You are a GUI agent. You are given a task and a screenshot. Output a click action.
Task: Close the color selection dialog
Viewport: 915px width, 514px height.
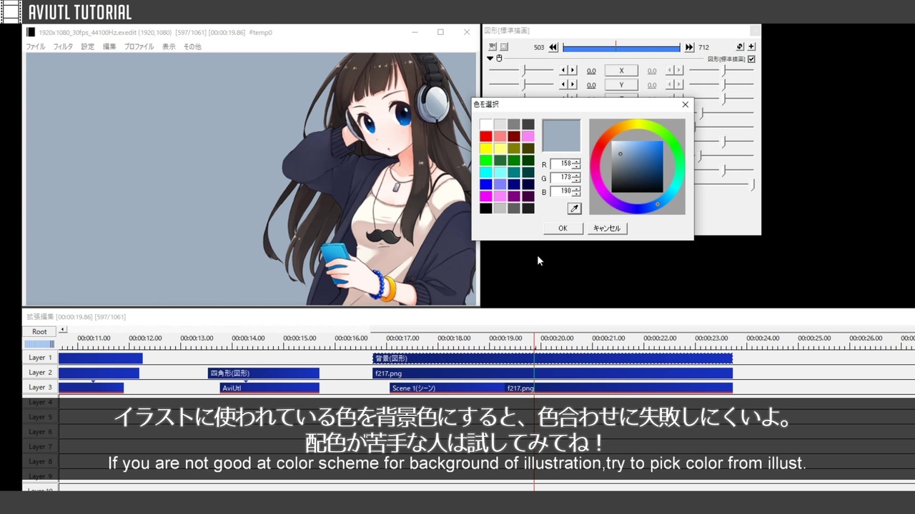coord(685,104)
